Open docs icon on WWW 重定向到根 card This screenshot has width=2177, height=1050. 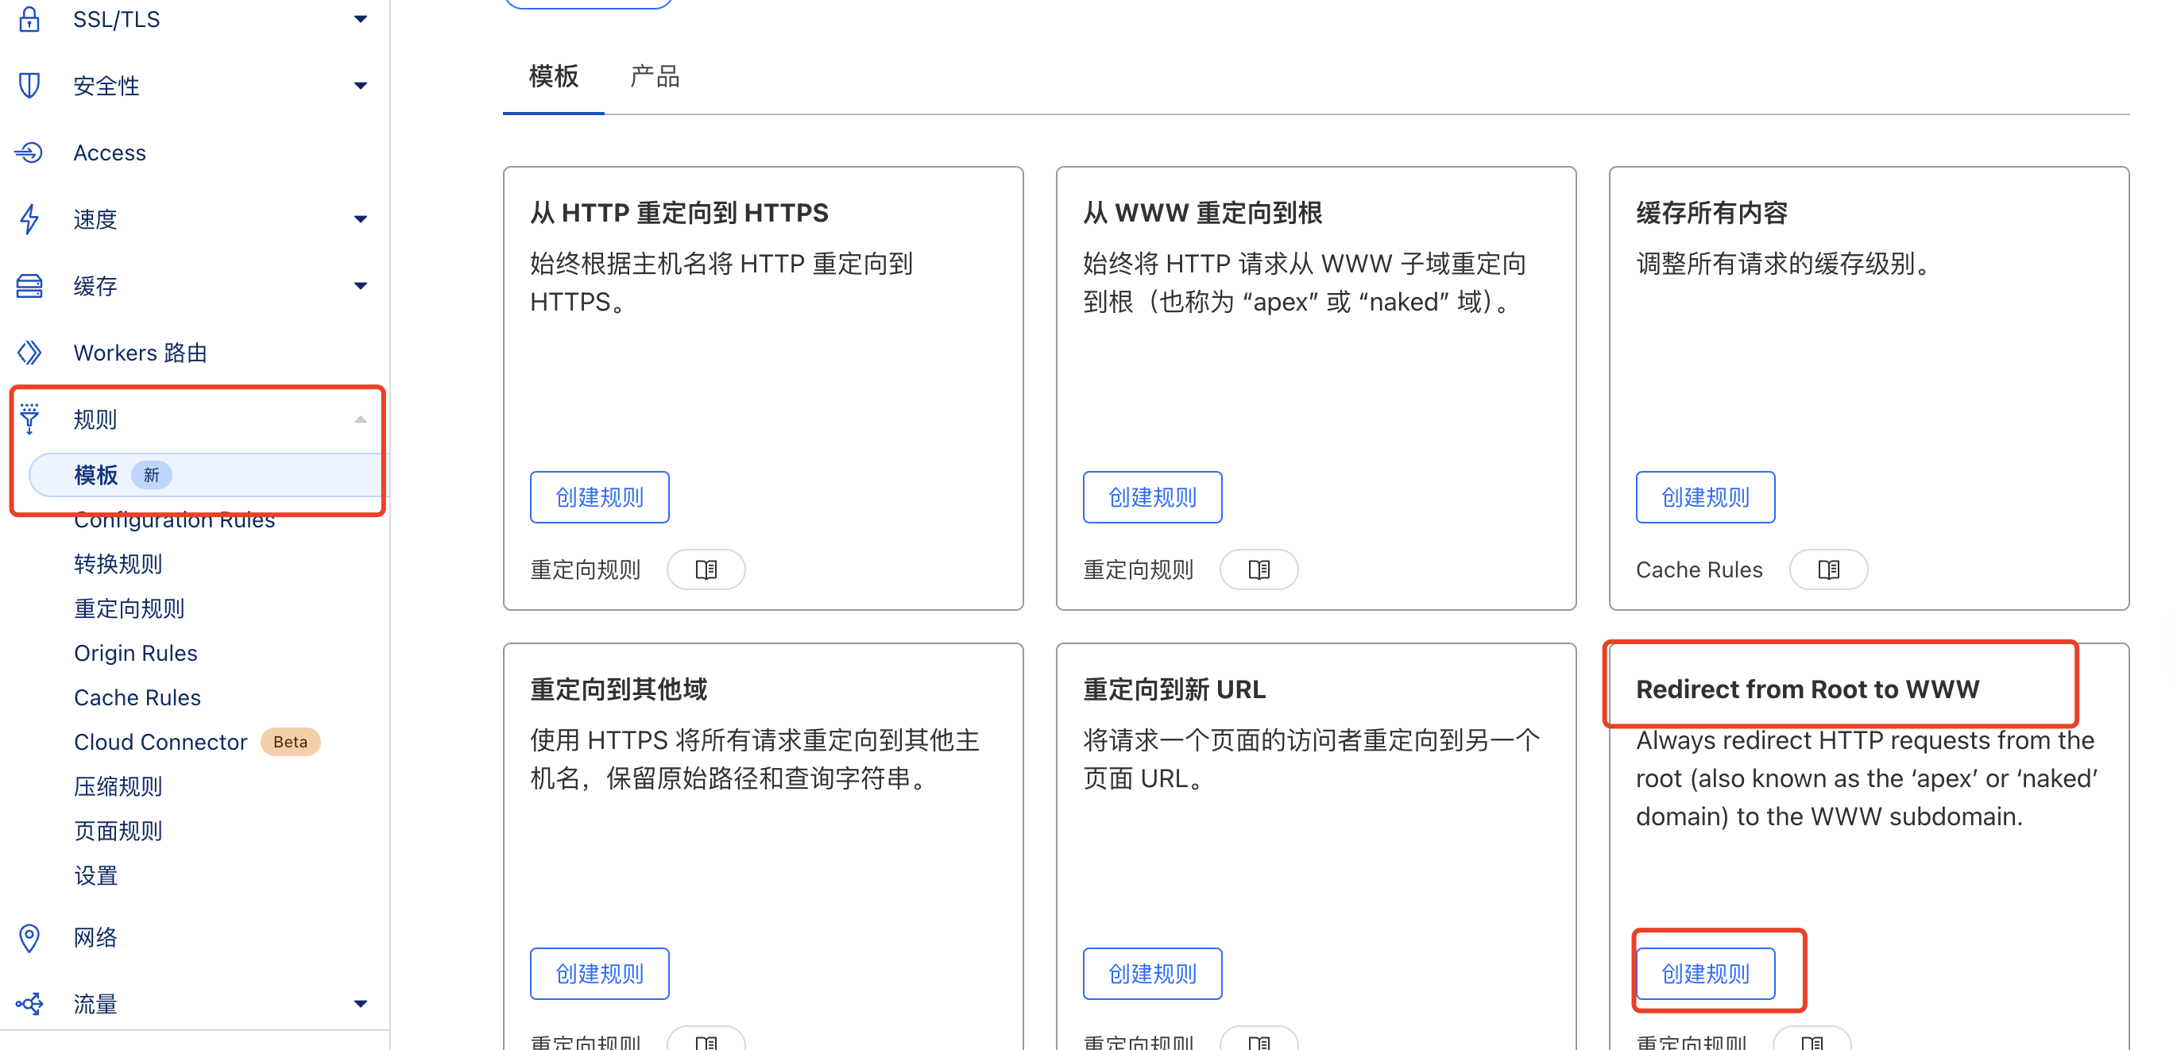(x=1259, y=569)
